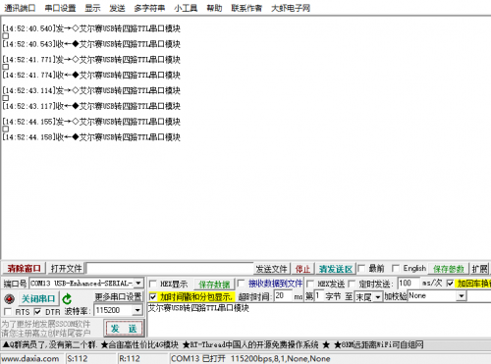The width and height of the screenshot is (491, 364).
Task: Click log line with timestamp 14:52:40.543
Action: click(91, 44)
